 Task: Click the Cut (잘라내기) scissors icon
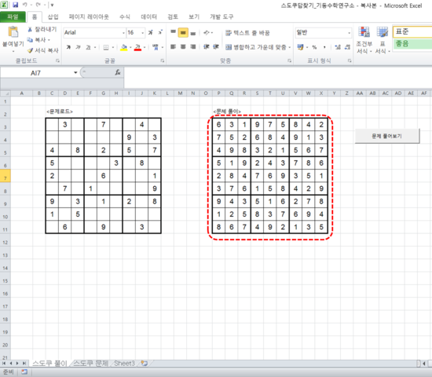30,29
